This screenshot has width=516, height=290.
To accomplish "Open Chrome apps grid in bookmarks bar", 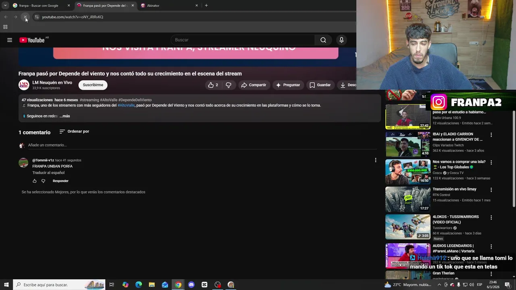I will click(x=5, y=27).
